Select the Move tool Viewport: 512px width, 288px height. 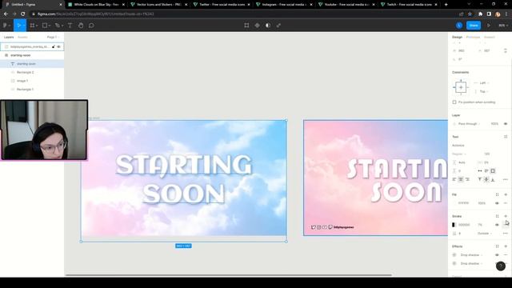(18, 26)
